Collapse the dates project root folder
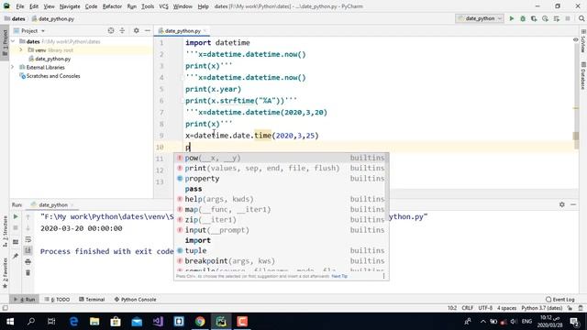The width and height of the screenshot is (587, 330). tap(14, 41)
